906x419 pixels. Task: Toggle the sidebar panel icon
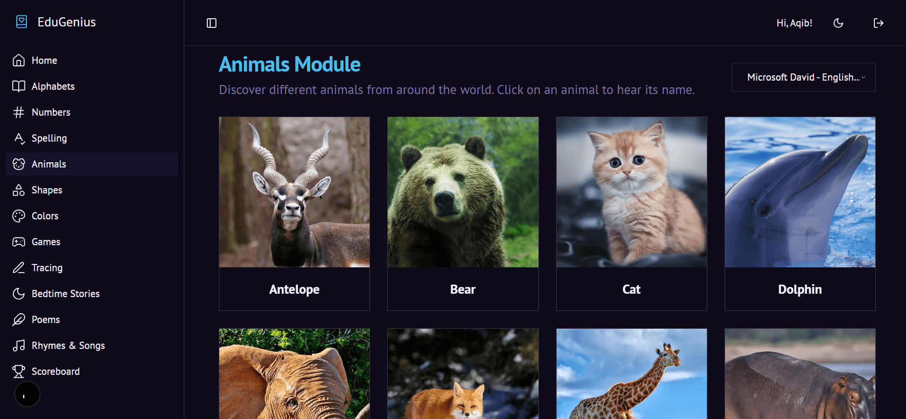(x=212, y=23)
